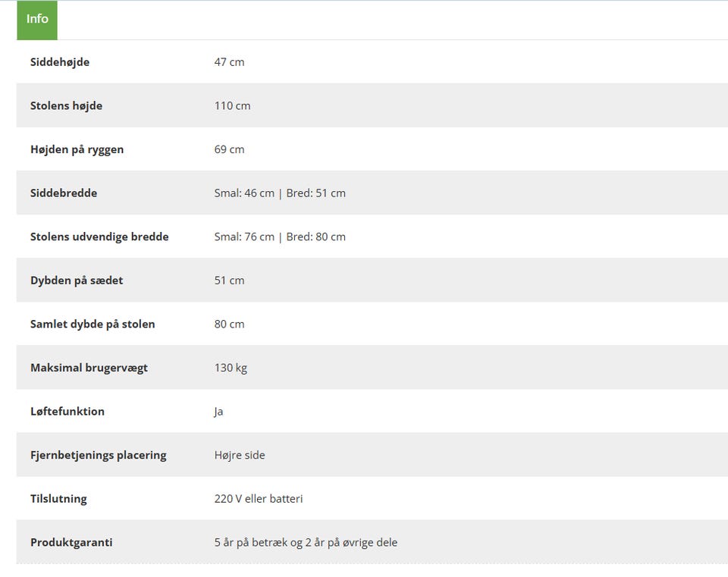Click the Siddebredde row label

coord(64,193)
